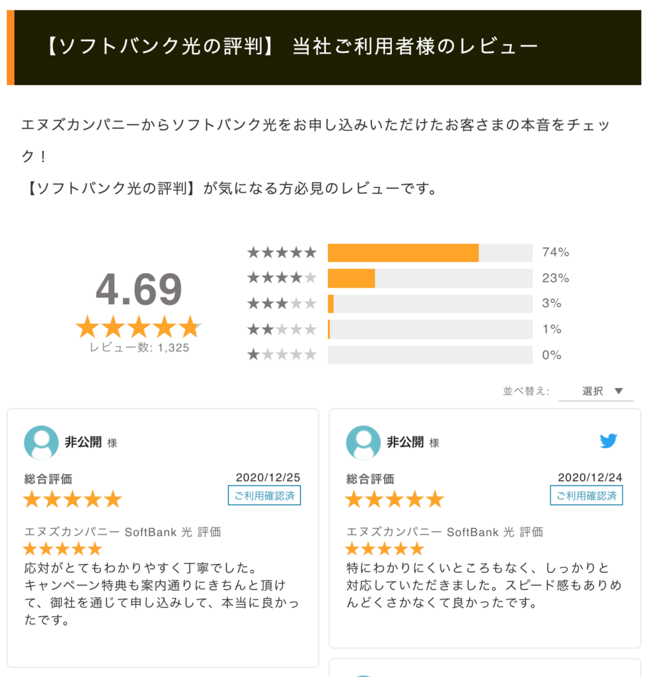
Task: Click the 3-star rating row stars
Action: click(282, 303)
